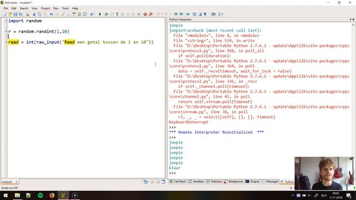Click the volume speaker tray icon
356x200 pixels.
point(309,195)
